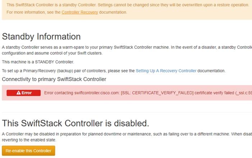The height and width of the screenshot is (158, 252).
Task: Click the "This SwiftStack Controller is disabled." heading
Action: click(x=75, y=123)
